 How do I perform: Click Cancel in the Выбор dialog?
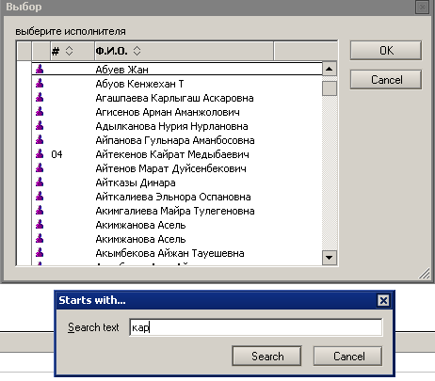[386, 80]
